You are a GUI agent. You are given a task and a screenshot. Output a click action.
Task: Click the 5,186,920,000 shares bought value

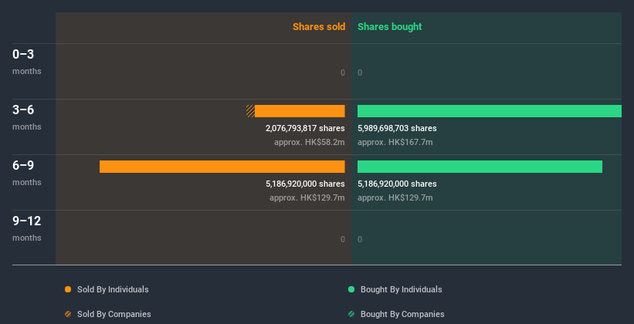pos(397,184)
